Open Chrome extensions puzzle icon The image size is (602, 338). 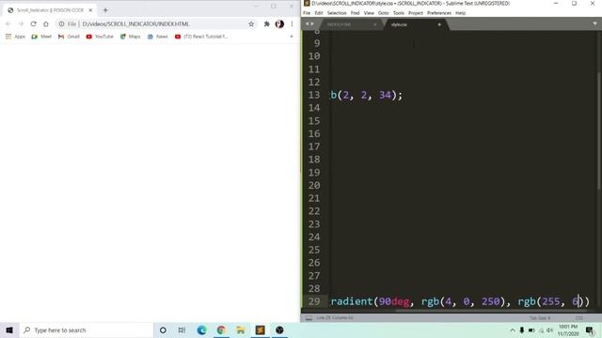pos(266,23)
